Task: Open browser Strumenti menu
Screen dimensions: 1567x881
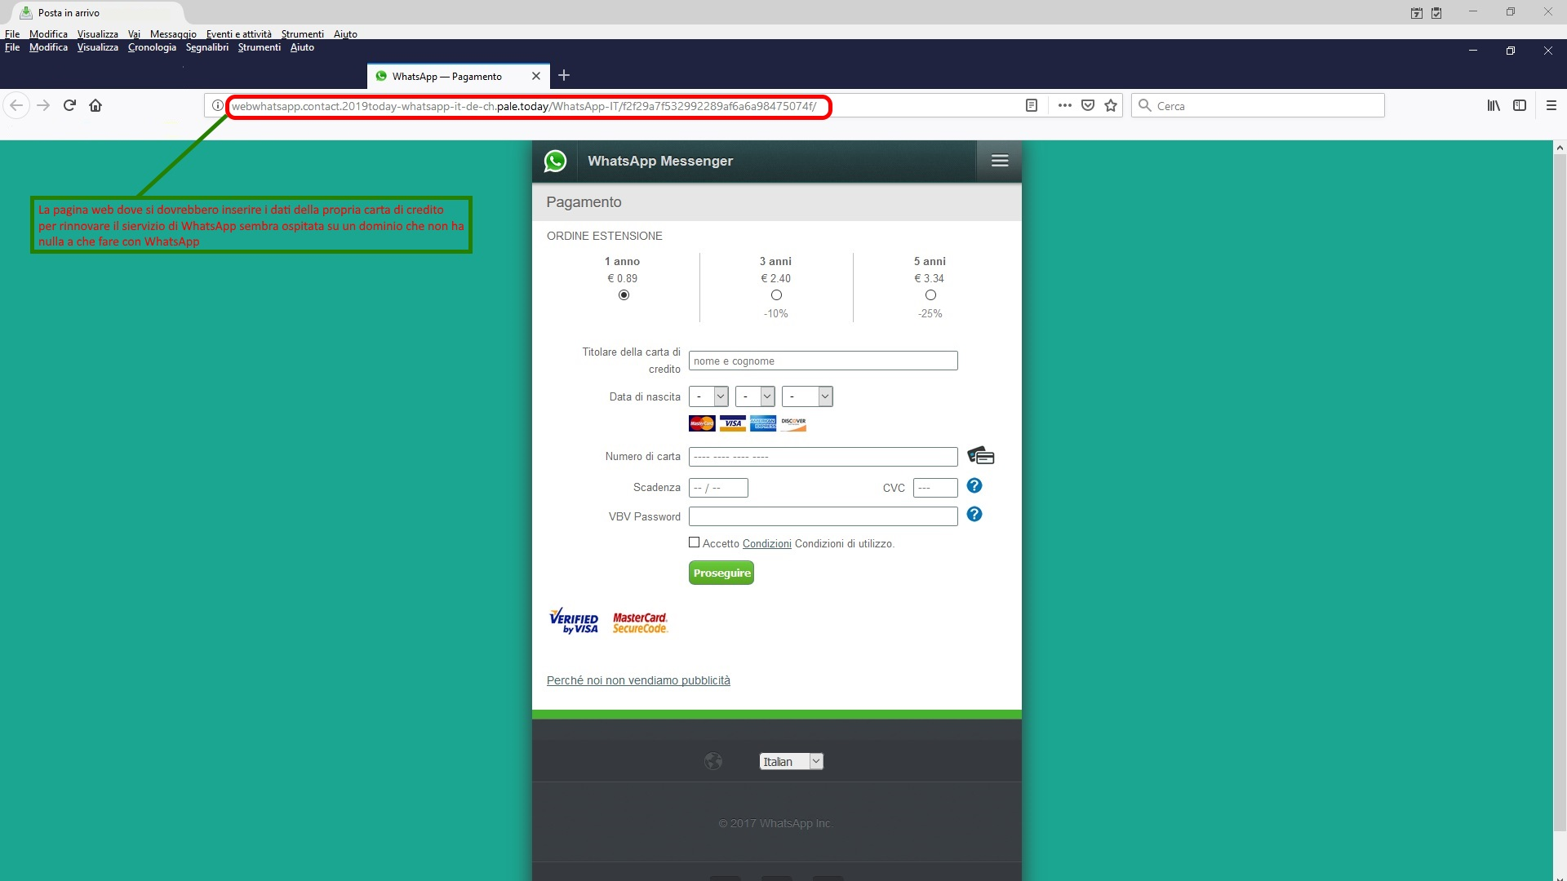Action: [x=260, y=47]
